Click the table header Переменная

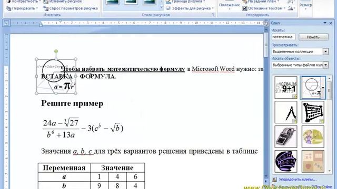click(64, 168)
